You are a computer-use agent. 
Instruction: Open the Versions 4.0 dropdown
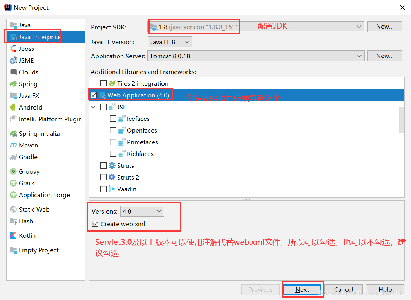pos(142,211)
